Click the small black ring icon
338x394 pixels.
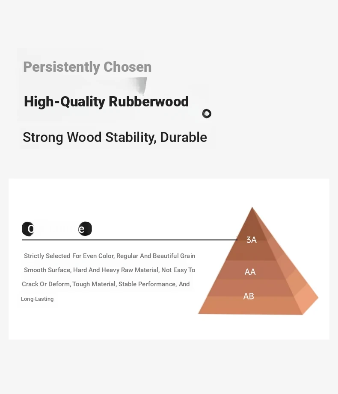[x=207, y=114]
